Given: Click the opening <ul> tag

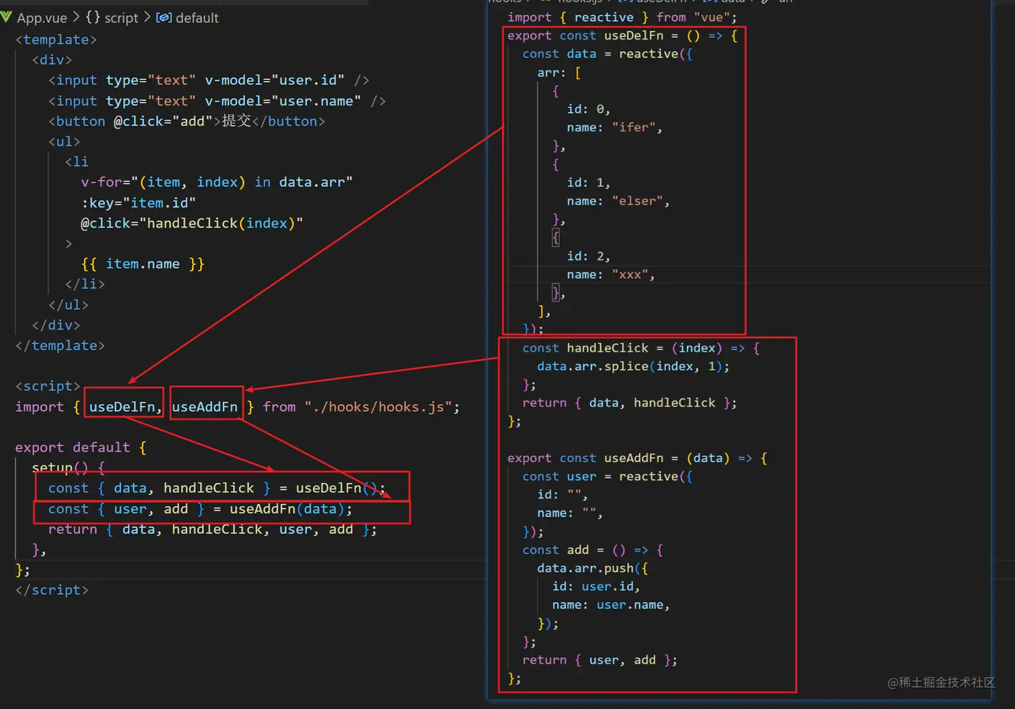Looking at the screenshot, I should (64, 142).
